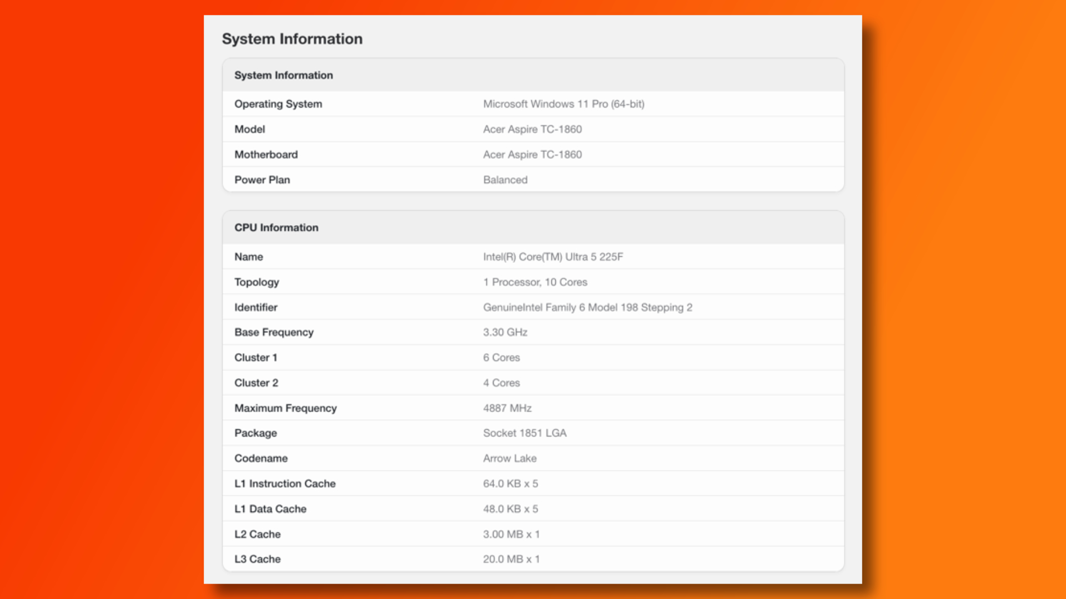Screen dimensions: 1066x599
Task: Click the 'Cluster 1' row label
Action: (255, 358)
